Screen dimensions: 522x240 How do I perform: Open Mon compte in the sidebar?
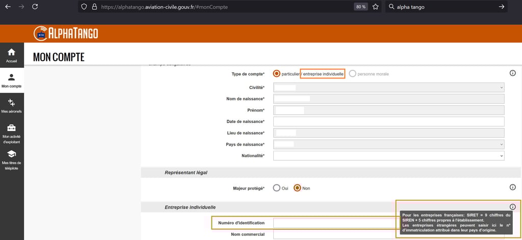[12, 81]
